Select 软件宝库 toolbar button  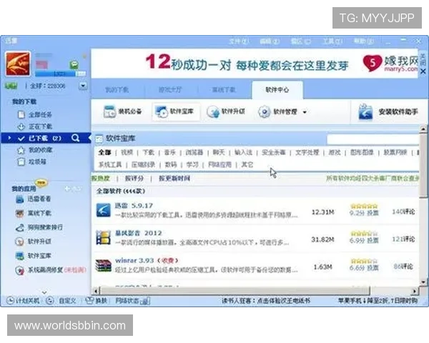[176, 111]
